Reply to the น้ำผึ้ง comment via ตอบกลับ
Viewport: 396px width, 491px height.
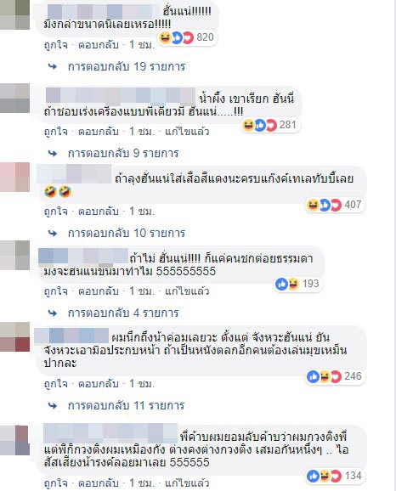[x=99, y=132]
